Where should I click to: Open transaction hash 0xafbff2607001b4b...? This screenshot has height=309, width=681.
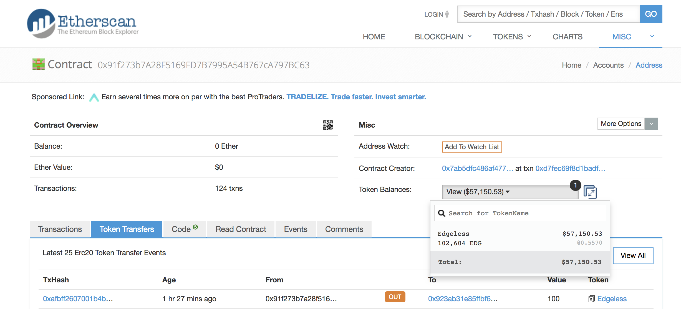coord(78,299)
